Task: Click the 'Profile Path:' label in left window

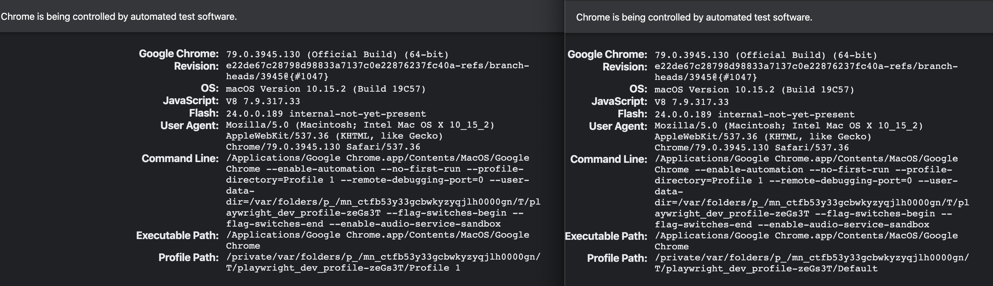Action: 189,257
